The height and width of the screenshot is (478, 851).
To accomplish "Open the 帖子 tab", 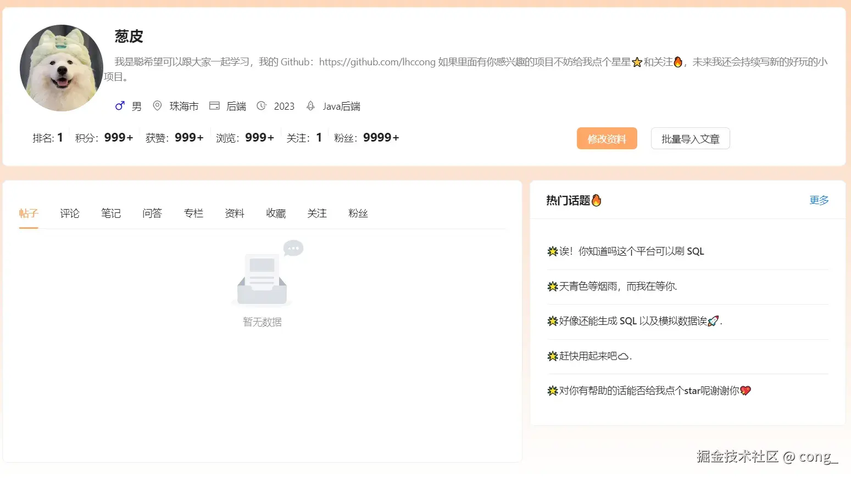I will [29, 213].
